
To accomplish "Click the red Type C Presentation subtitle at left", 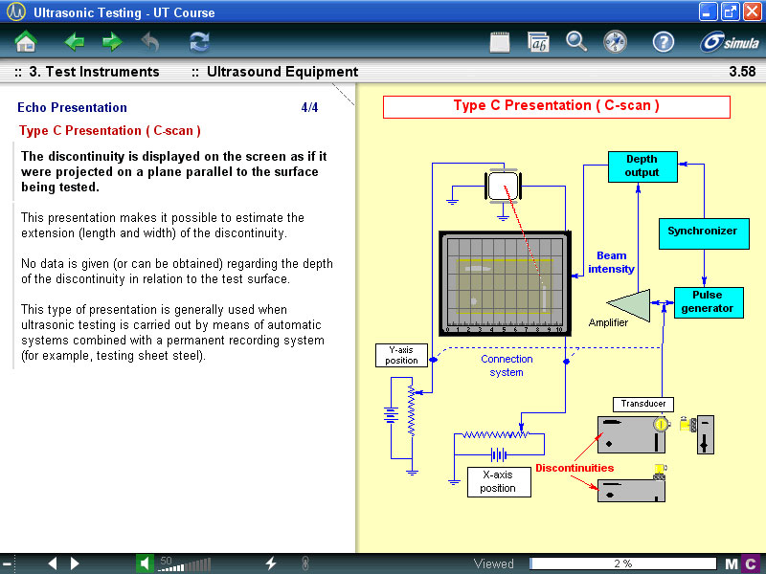I will coord(110,131).
